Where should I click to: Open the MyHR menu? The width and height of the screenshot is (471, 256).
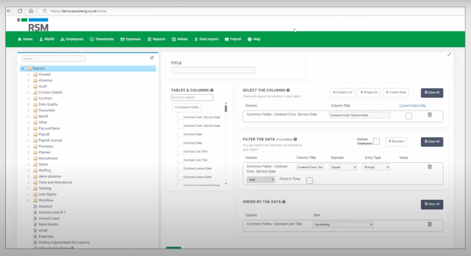[x=46, y=39]
